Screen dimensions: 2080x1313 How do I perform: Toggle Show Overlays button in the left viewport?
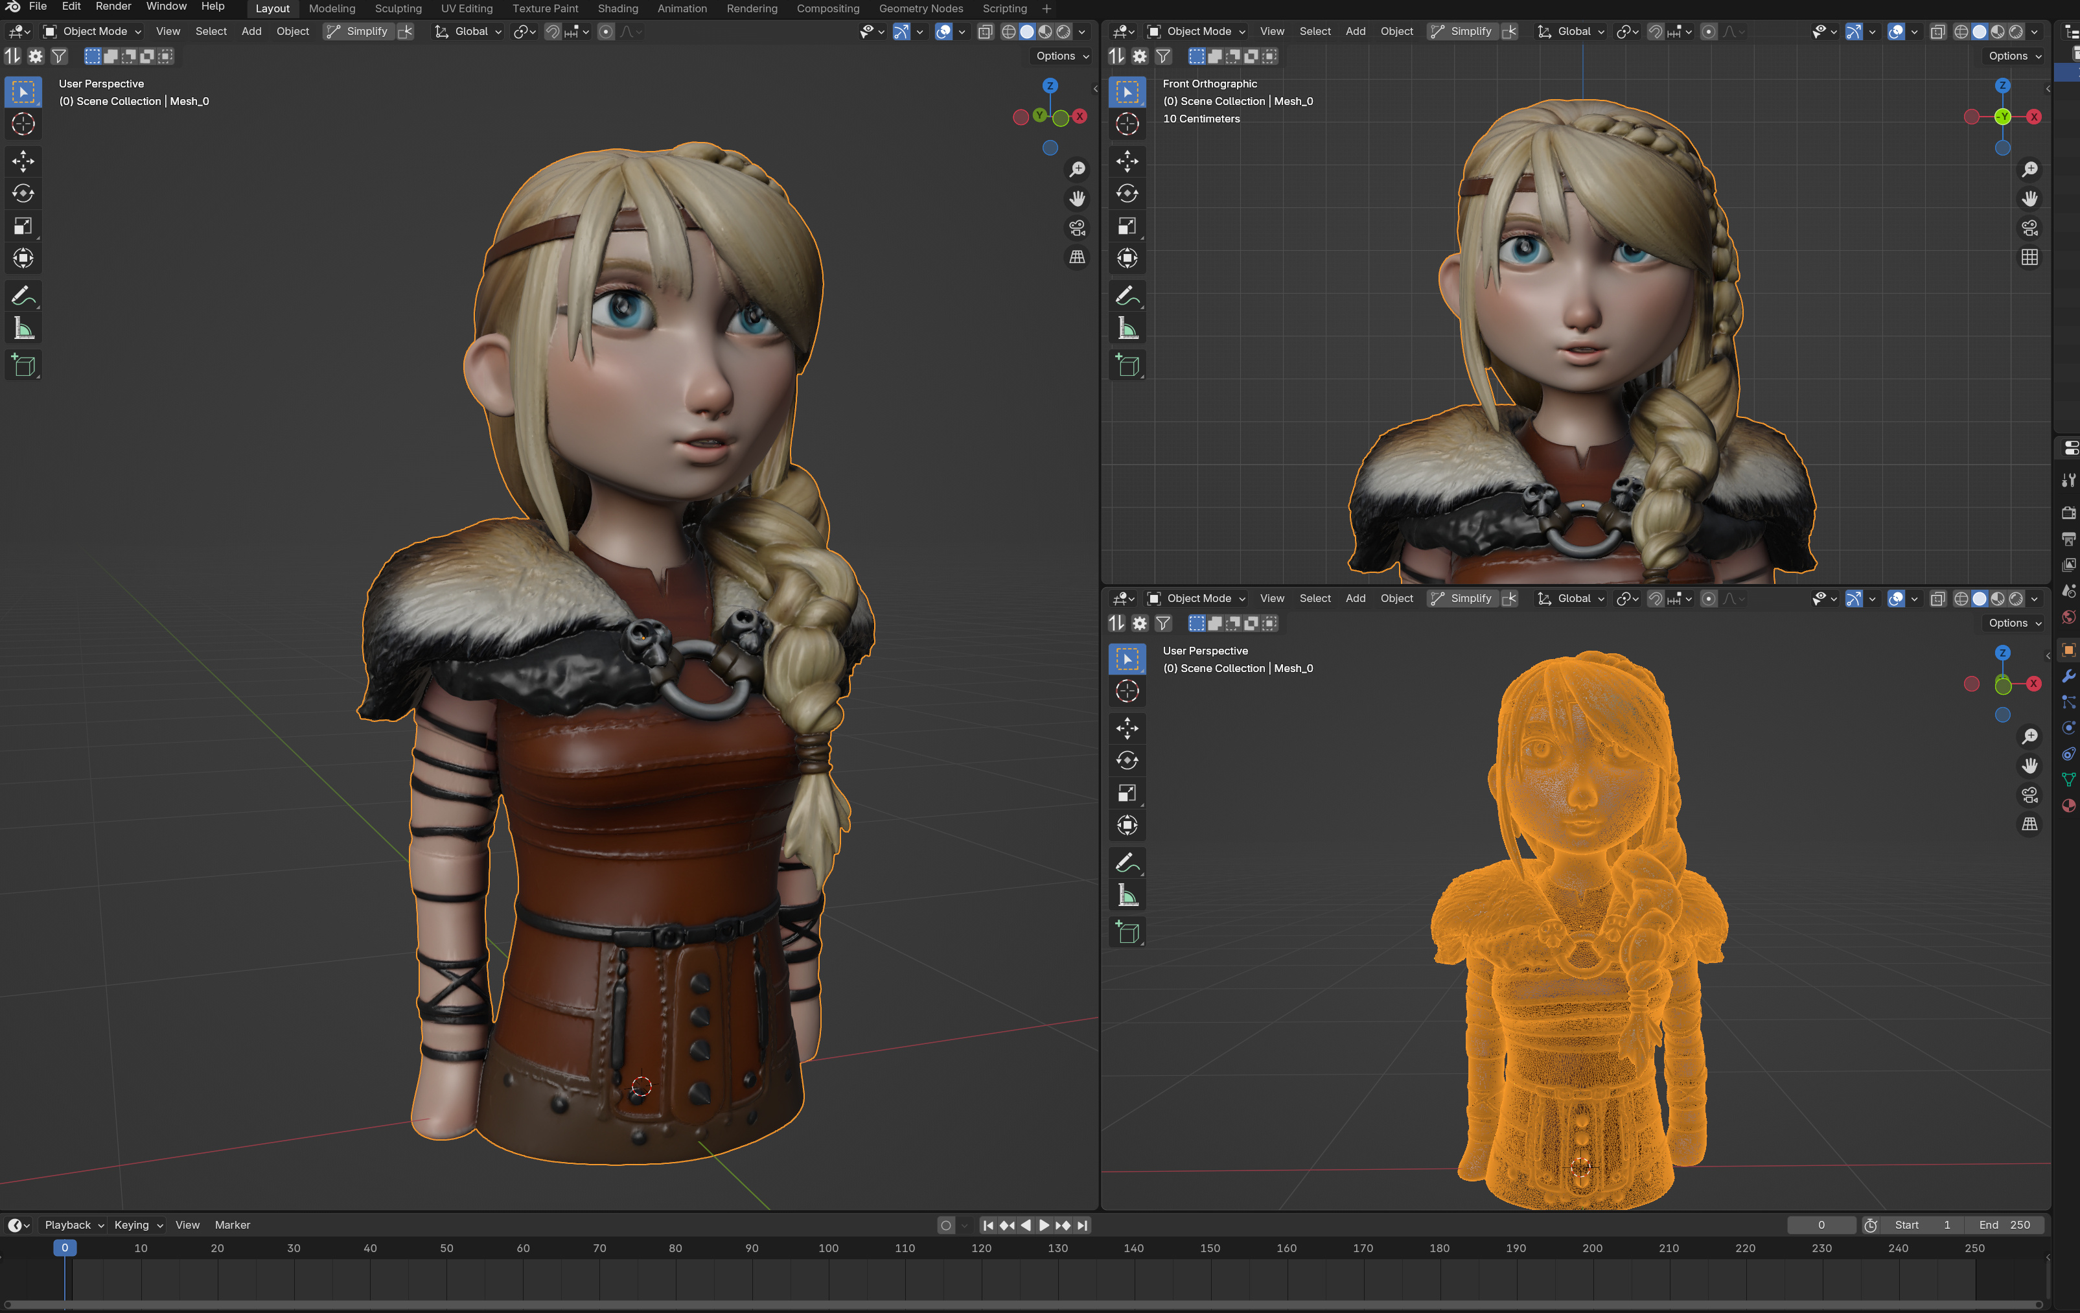pos(944,32)
